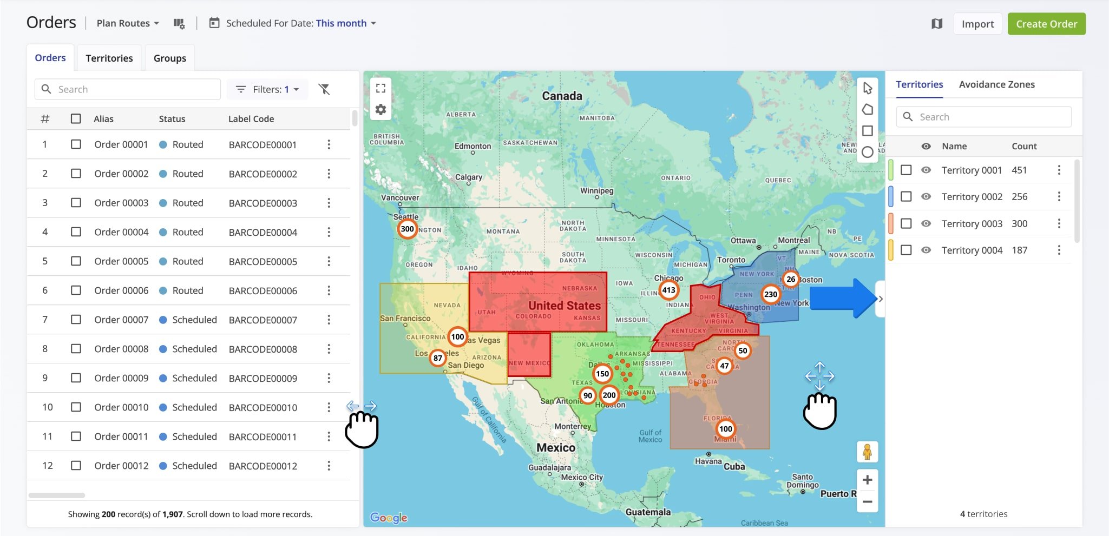Click the territories search field
This screenshot has height=536, width=1109.
click(x=984, y=117)
